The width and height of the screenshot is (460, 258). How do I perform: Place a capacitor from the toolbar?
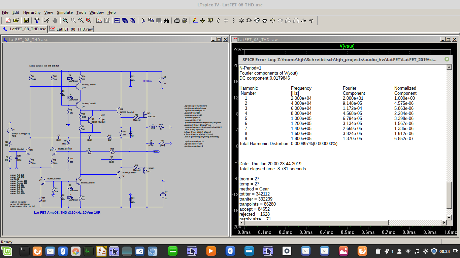coord(226,20)
